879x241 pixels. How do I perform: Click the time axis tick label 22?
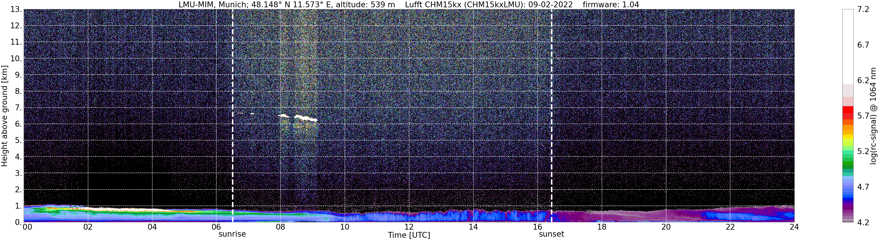(x=730, y=227)
